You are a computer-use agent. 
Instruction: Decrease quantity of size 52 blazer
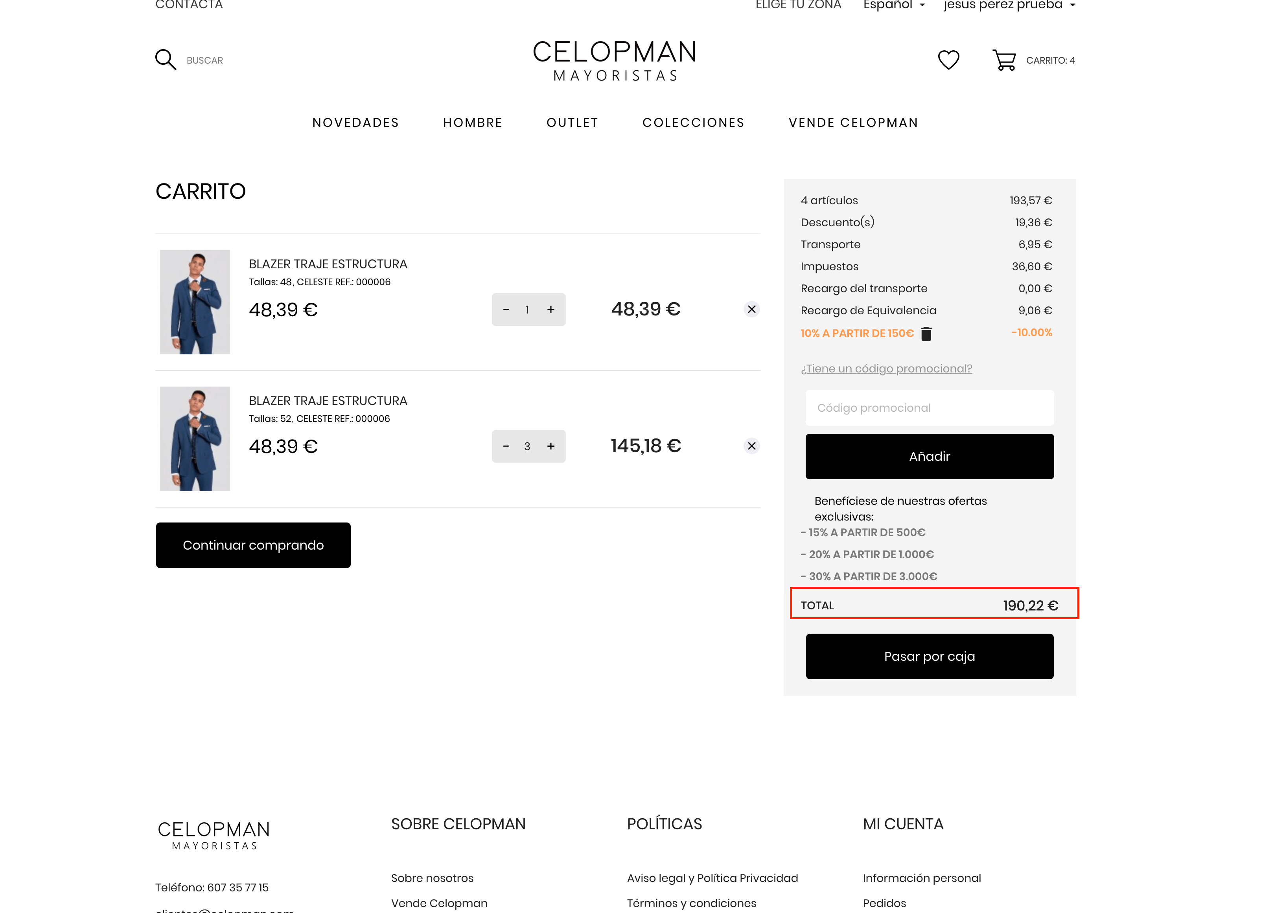505,446
